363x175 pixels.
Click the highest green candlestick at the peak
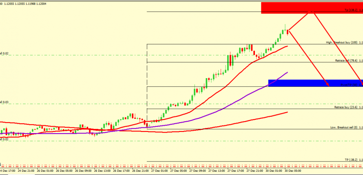pos(285,28)
